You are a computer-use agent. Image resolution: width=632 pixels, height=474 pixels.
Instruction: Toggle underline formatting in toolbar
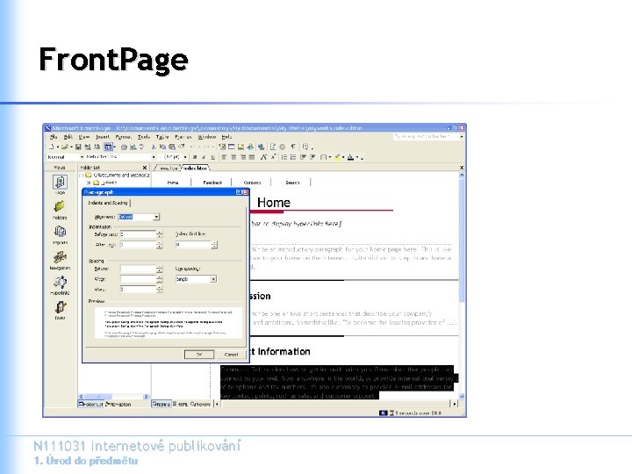(212, 157)
